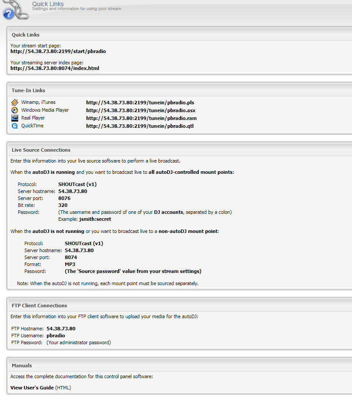Click the Live Source Connections header
This screenshot has height=399, width=352.
(x=41, y=150)
